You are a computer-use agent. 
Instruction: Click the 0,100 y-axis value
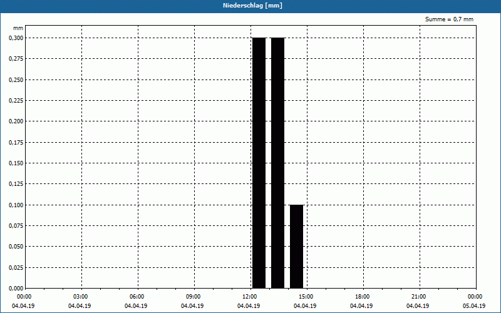click(x=16, y=205)
